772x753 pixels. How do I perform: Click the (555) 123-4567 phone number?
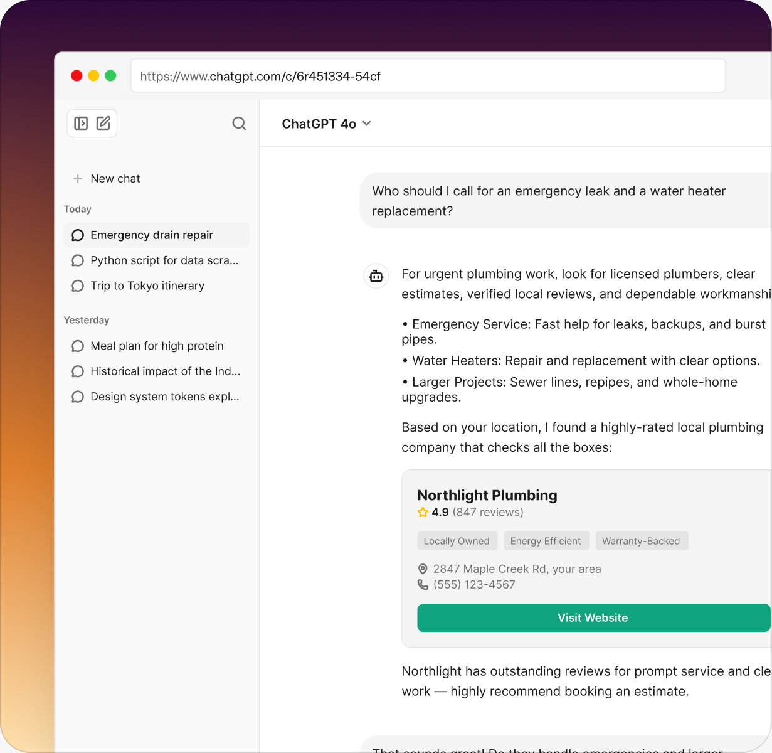point(474,585)
